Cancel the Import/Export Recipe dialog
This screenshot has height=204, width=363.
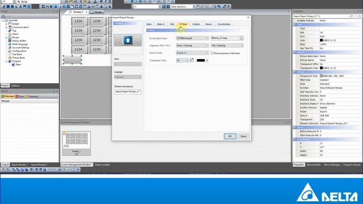pyautogui.click(x=243, y=136)
